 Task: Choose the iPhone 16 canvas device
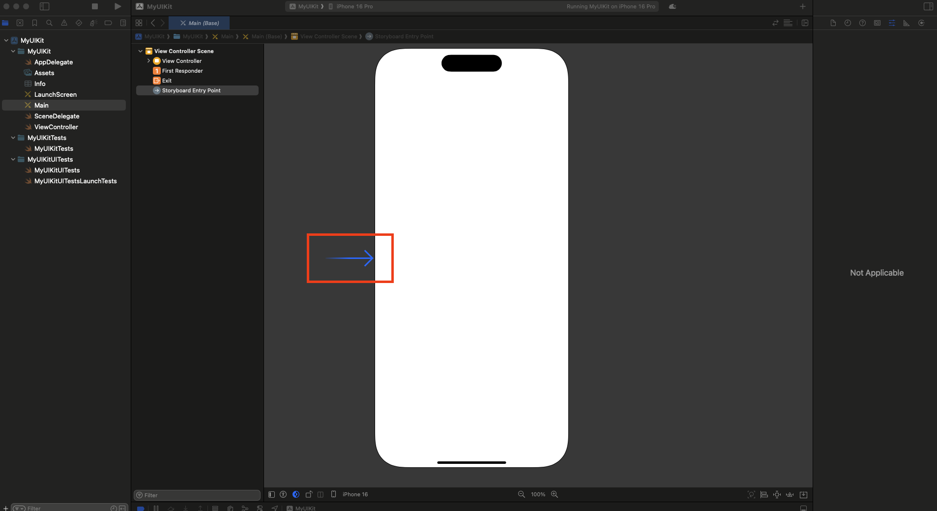point(350,494)
